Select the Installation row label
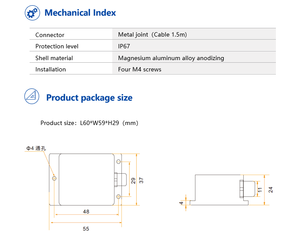This screenshot has width=302, height=240. pos(50,69)
